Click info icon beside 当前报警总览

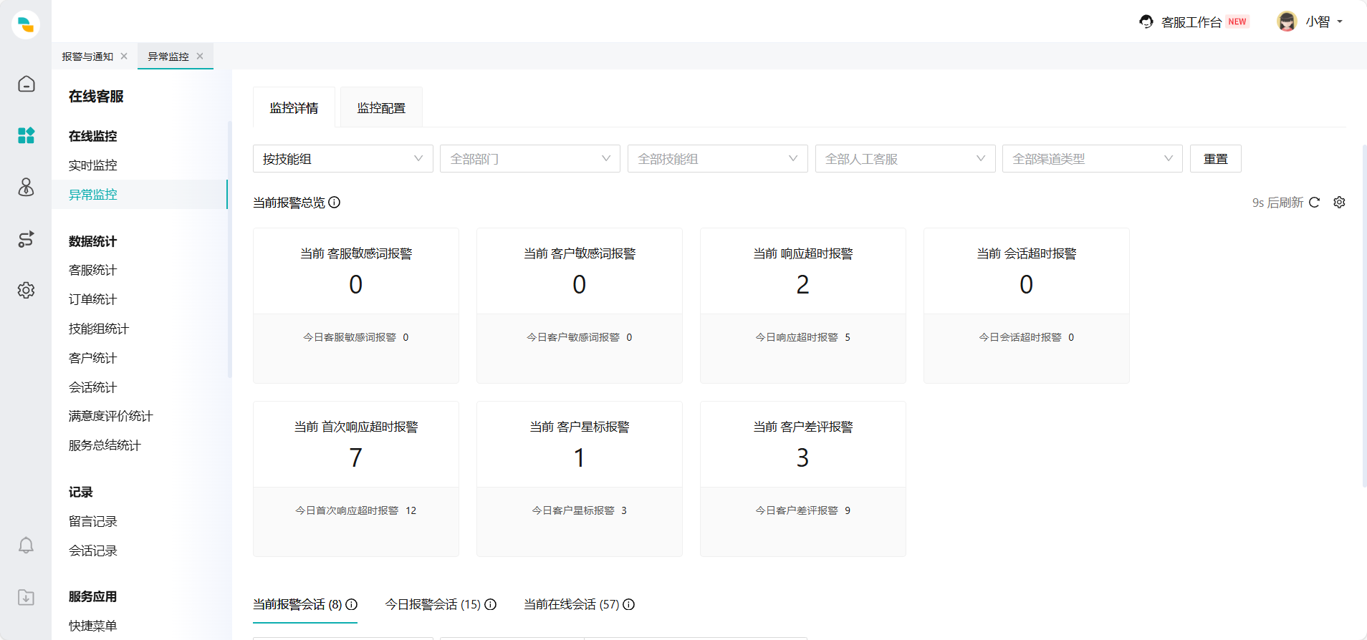335,203
